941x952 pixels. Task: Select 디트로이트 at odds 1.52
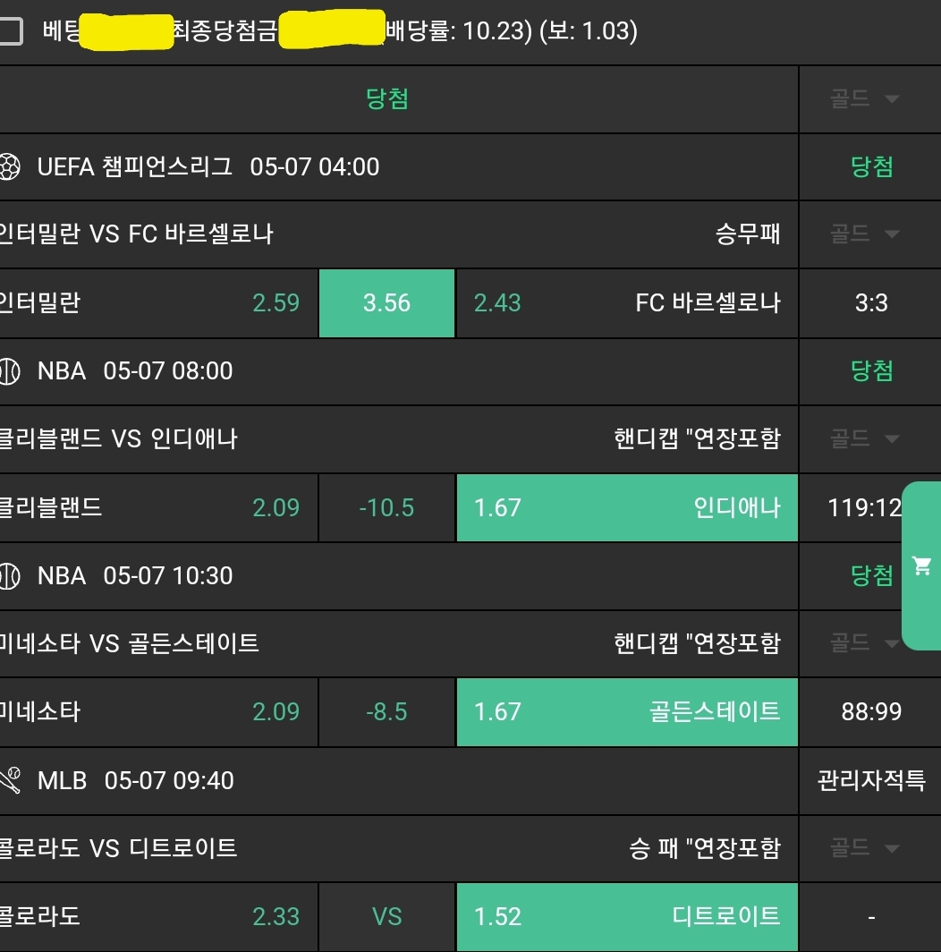(x=626, y=916)
